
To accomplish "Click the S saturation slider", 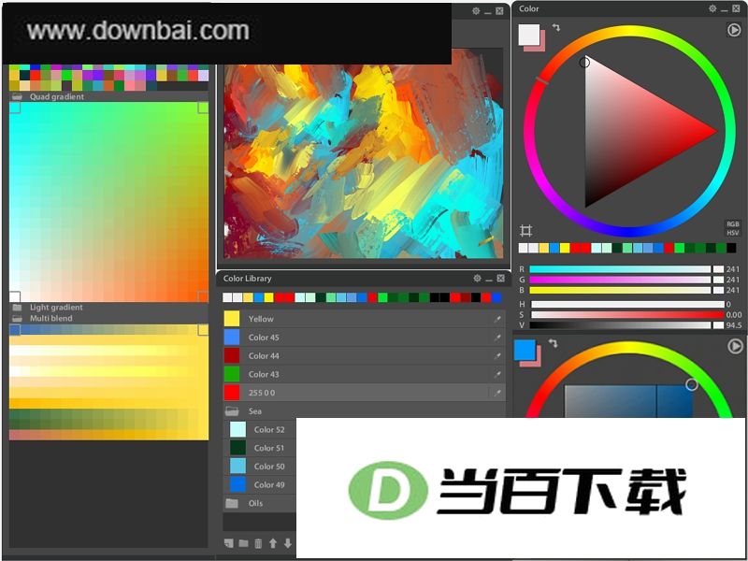I will click(x=627, y=315).
